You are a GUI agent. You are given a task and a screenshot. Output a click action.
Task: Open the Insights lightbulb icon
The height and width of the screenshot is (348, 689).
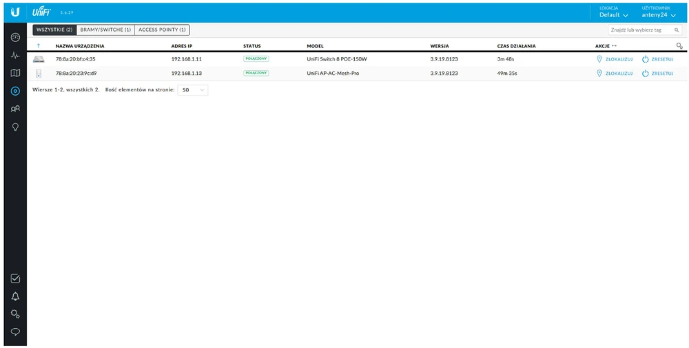pyautogui.click(x=15, y=127)
